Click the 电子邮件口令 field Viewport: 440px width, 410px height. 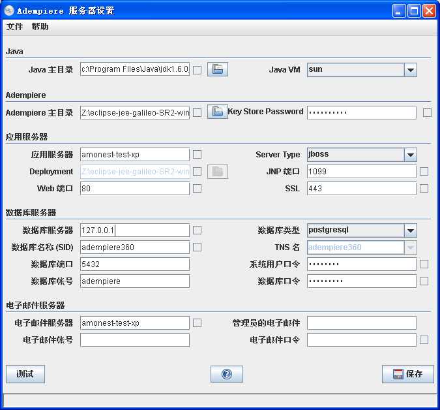tap(362, 339)
